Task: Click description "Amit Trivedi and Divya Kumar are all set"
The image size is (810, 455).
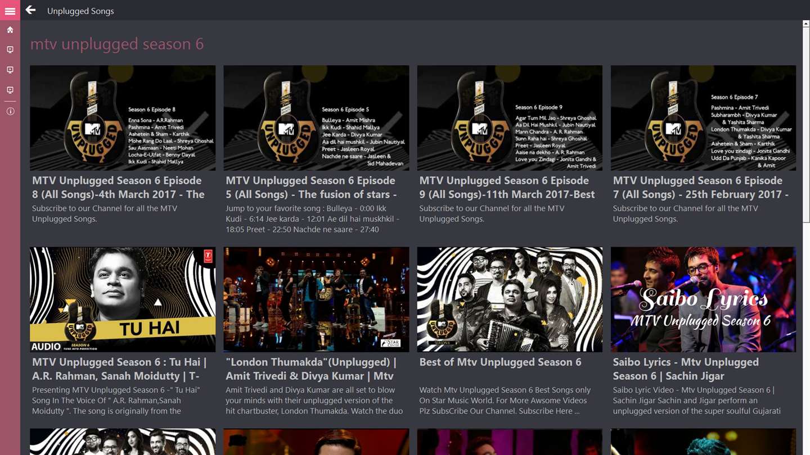Action: coord(314,401)
